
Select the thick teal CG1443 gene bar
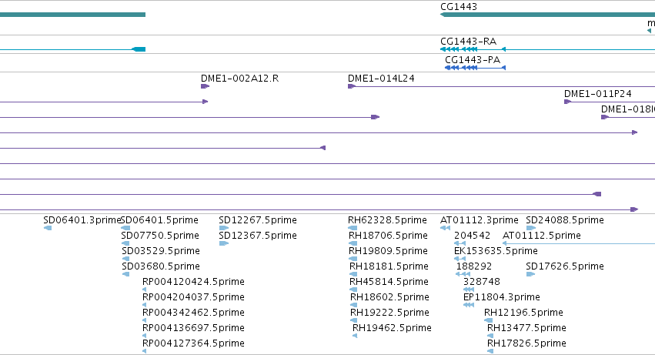click(548, 15)
